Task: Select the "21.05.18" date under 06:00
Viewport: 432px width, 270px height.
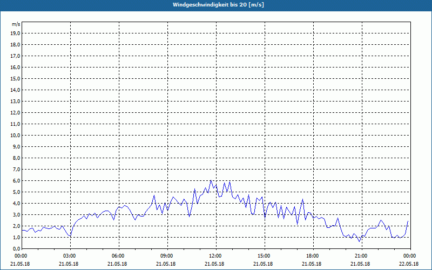Action: click(x=117, y=264)
